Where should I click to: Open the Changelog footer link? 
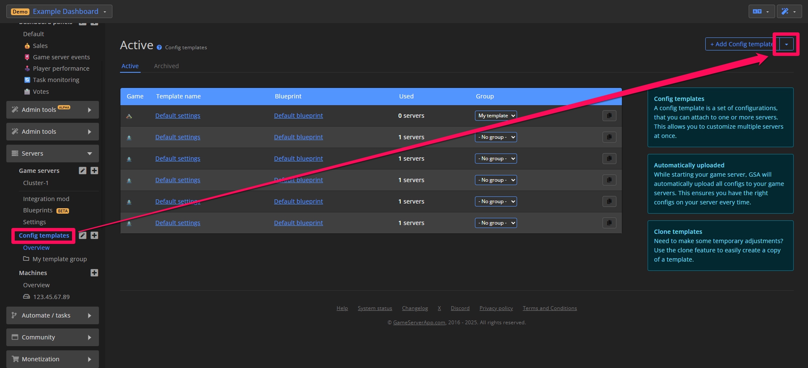click(415, 308)
